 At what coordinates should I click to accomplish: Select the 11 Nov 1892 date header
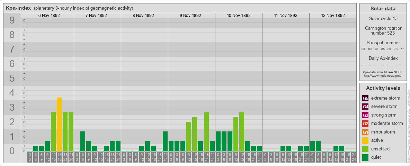(x=286, y=16)
